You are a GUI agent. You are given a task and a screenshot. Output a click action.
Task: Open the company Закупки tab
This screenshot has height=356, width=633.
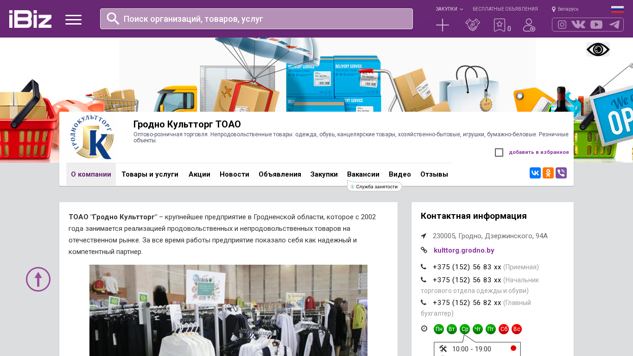click(x=324, y=174)
